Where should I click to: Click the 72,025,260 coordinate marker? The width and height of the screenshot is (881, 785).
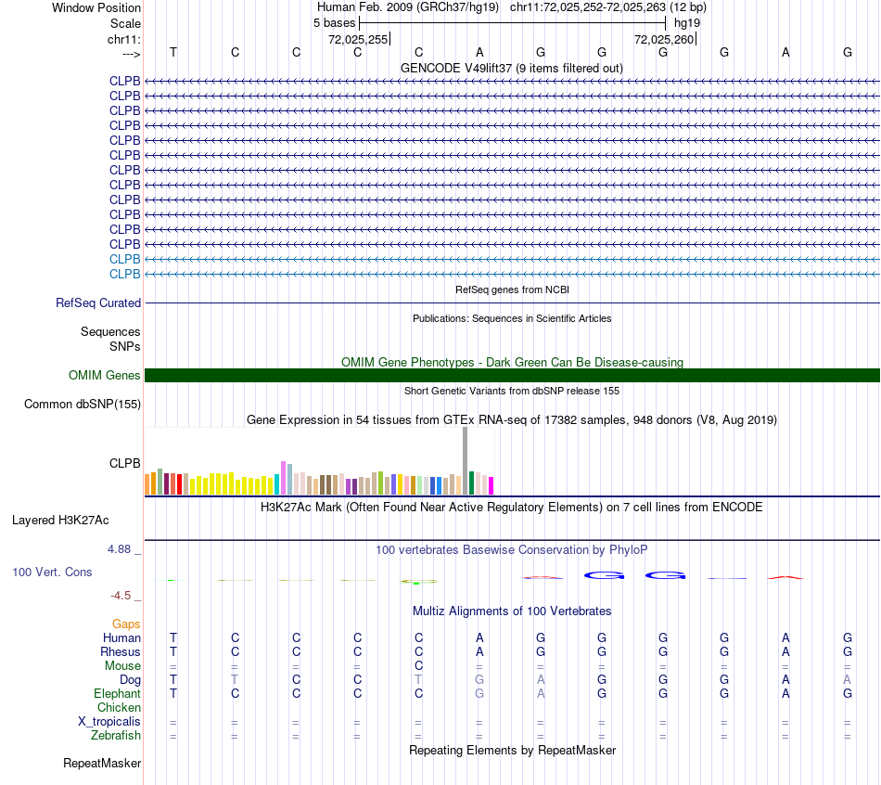click(x=664, y=39)
